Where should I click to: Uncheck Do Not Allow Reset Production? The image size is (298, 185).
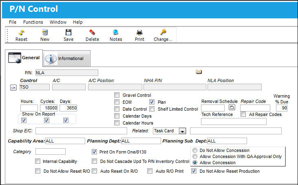click(x=194, y=171)
